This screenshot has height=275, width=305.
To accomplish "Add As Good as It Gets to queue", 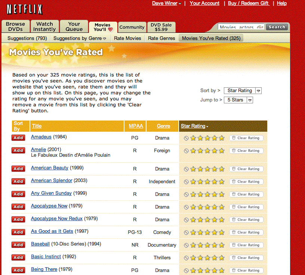I will [18, 232].
